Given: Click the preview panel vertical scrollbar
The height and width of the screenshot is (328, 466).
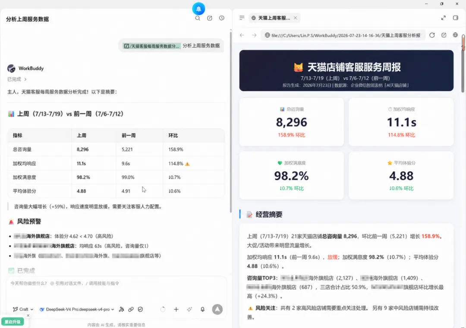Looking at the screenshot, I should [x=463, y=63].
